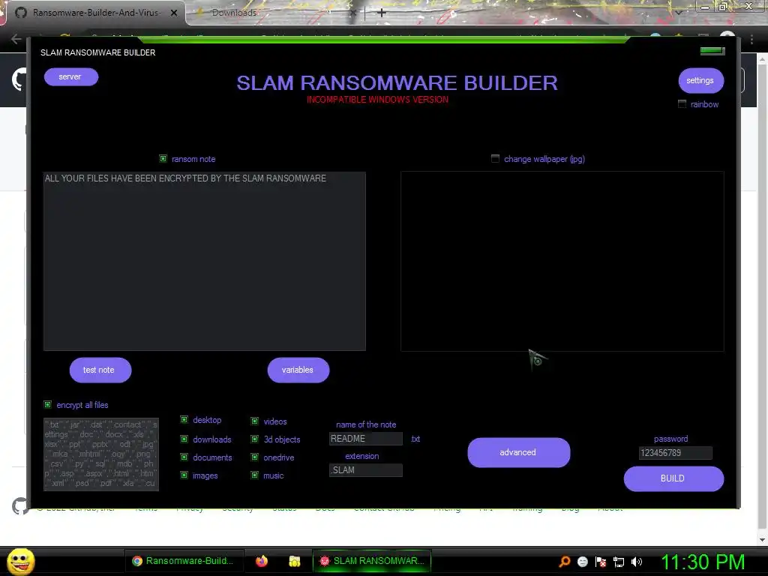The width and height of the screenshot is (768, 576).
Task: Click the test note button
Action: [100, 370]
